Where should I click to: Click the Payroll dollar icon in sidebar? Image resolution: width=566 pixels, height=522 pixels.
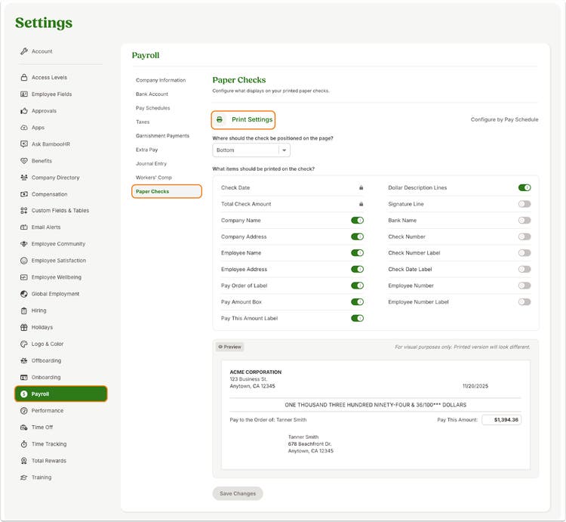24,394
